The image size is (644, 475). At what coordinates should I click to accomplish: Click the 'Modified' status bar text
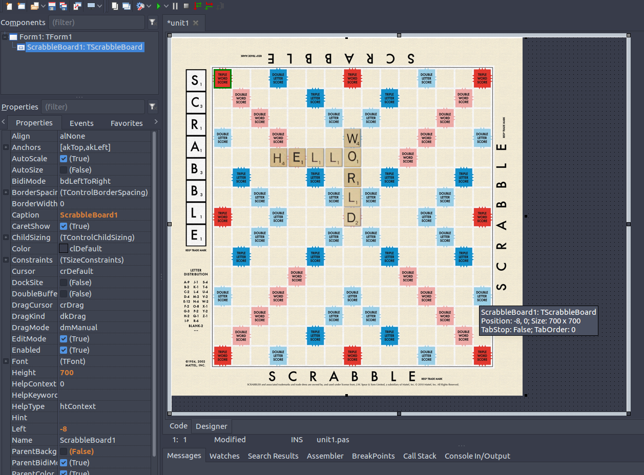[230, 440]
